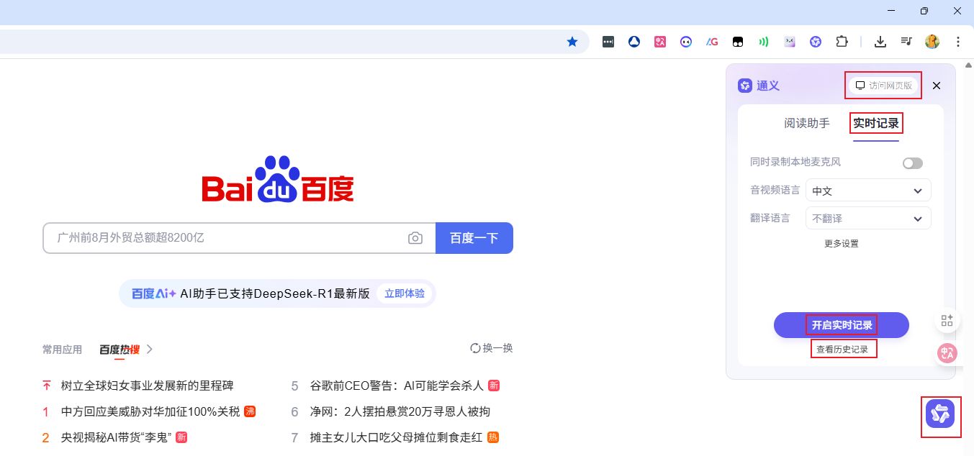The height and width of the screenshot is (456, 974).
Task: Click the blue bookmark star icon
Action: click(x=572, y=42)
